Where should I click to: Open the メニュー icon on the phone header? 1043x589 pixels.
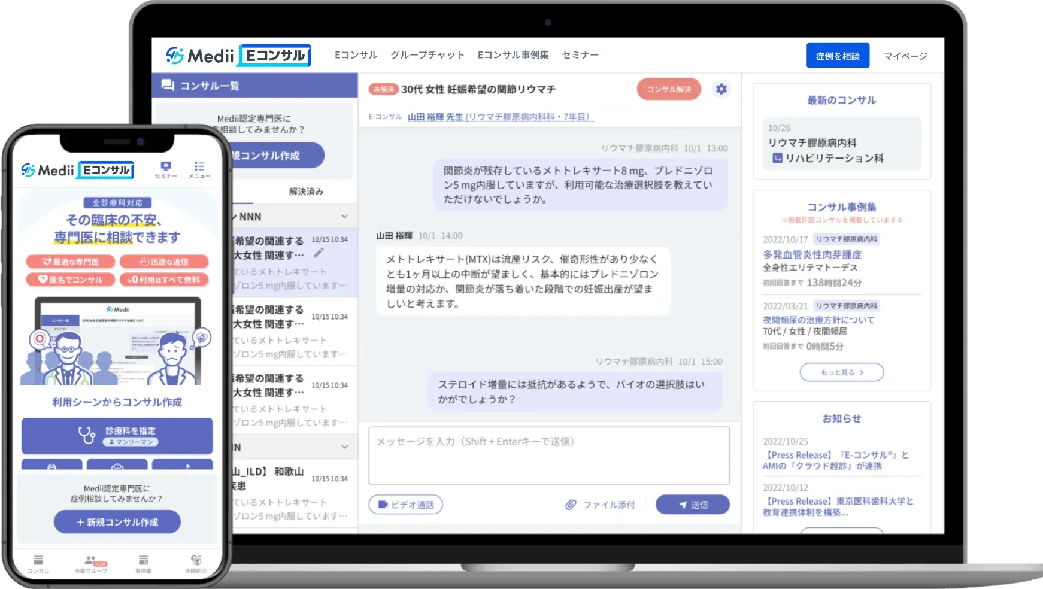(199, 169)
